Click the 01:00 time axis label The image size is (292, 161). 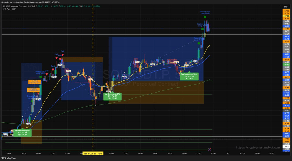pyautogui.click(x=243, y=153)
